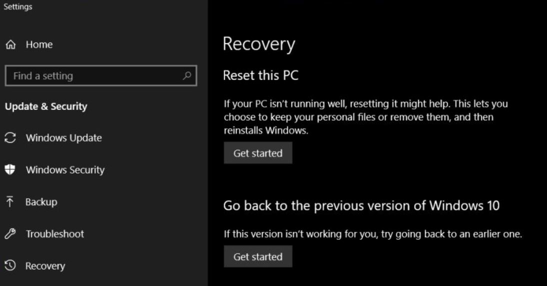Select Backup in the sidebar
Image resolution: width=547 pixels, height=286 pixels.
41,202
